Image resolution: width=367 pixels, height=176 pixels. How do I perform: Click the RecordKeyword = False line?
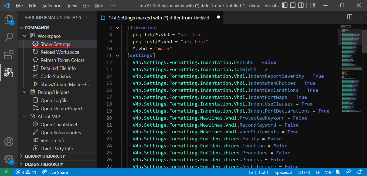tap(215, 125)
